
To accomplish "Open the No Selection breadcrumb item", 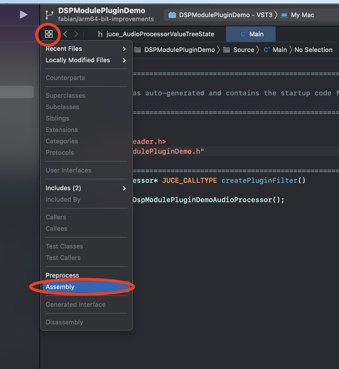I will (313, 50).
